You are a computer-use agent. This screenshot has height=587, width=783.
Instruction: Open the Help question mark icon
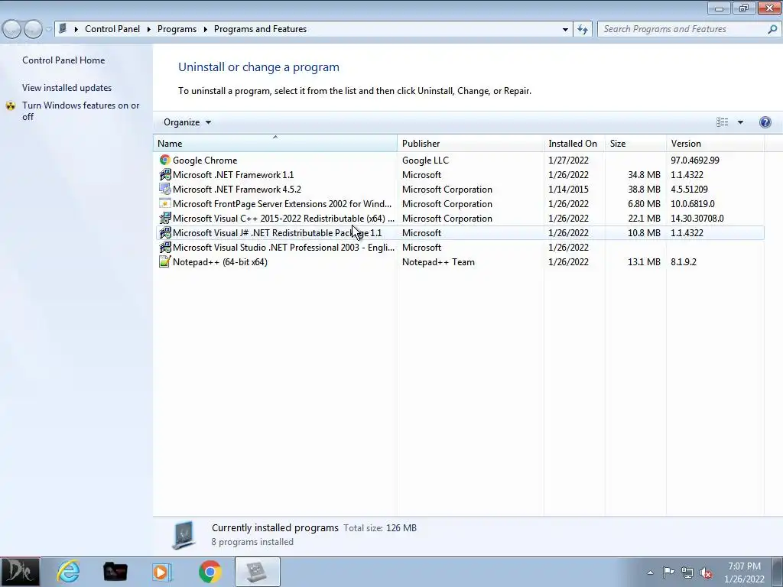[x=765, y=122]
